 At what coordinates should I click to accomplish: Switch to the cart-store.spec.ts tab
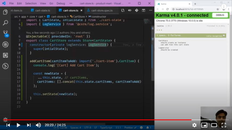click(x=101, y=10)
